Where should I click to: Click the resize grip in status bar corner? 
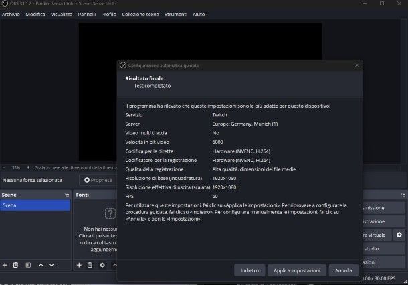click(x=405, y=282)
